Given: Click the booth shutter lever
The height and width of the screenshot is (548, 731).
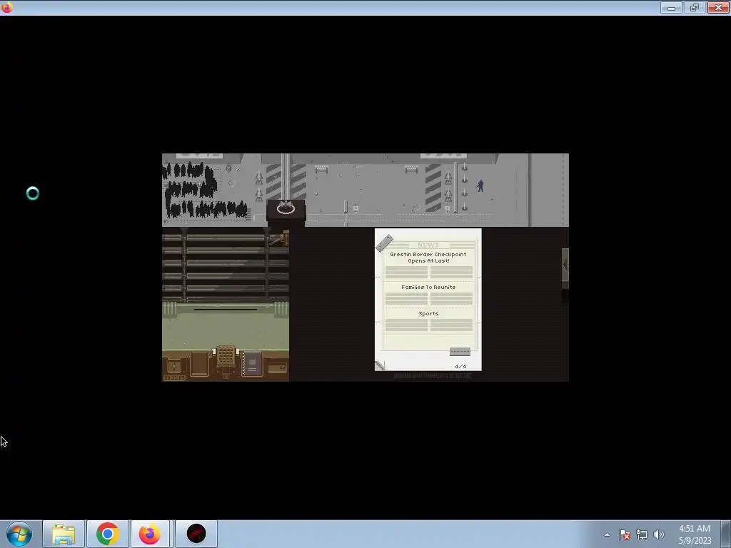Looking at the screenshot, I should point(279,238).
